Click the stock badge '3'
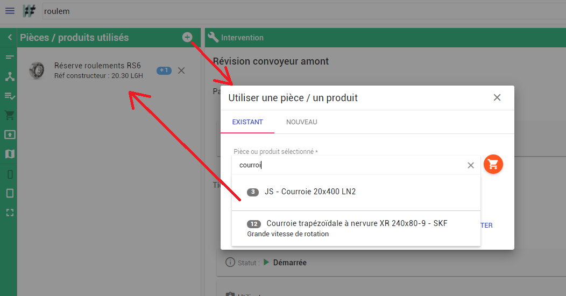Screen dimensions: 566x296 coord(253,192)
